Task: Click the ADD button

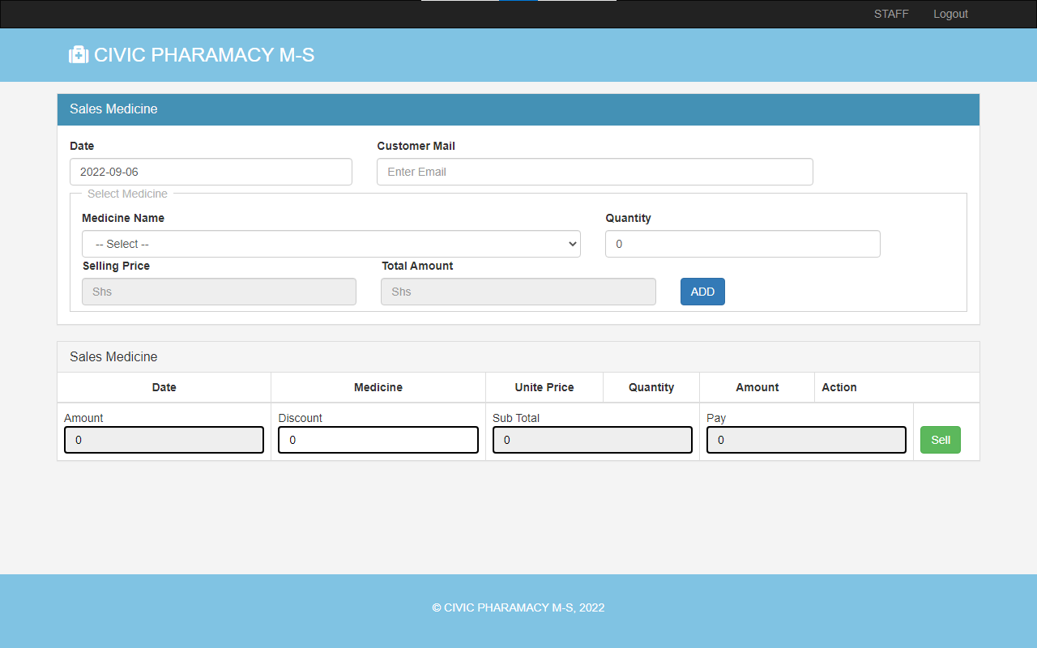Action: tap(702, 291)
